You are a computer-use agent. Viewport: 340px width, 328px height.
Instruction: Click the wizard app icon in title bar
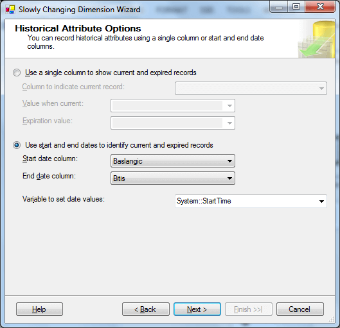point(10,10)
